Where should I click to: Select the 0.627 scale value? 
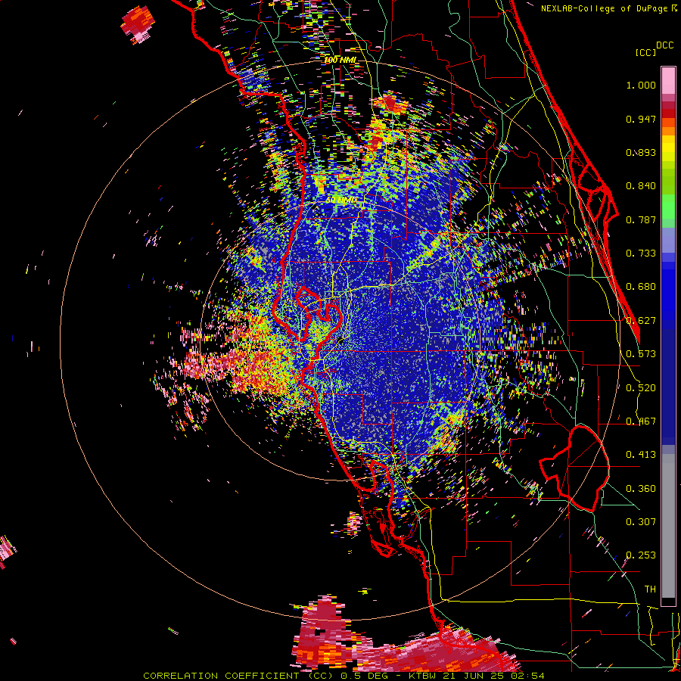click(x=641, y=321)
